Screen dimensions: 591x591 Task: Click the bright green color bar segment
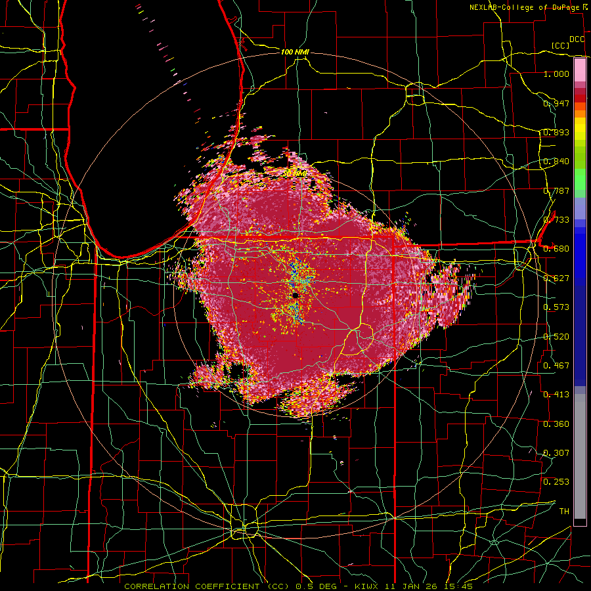(580, 179)
